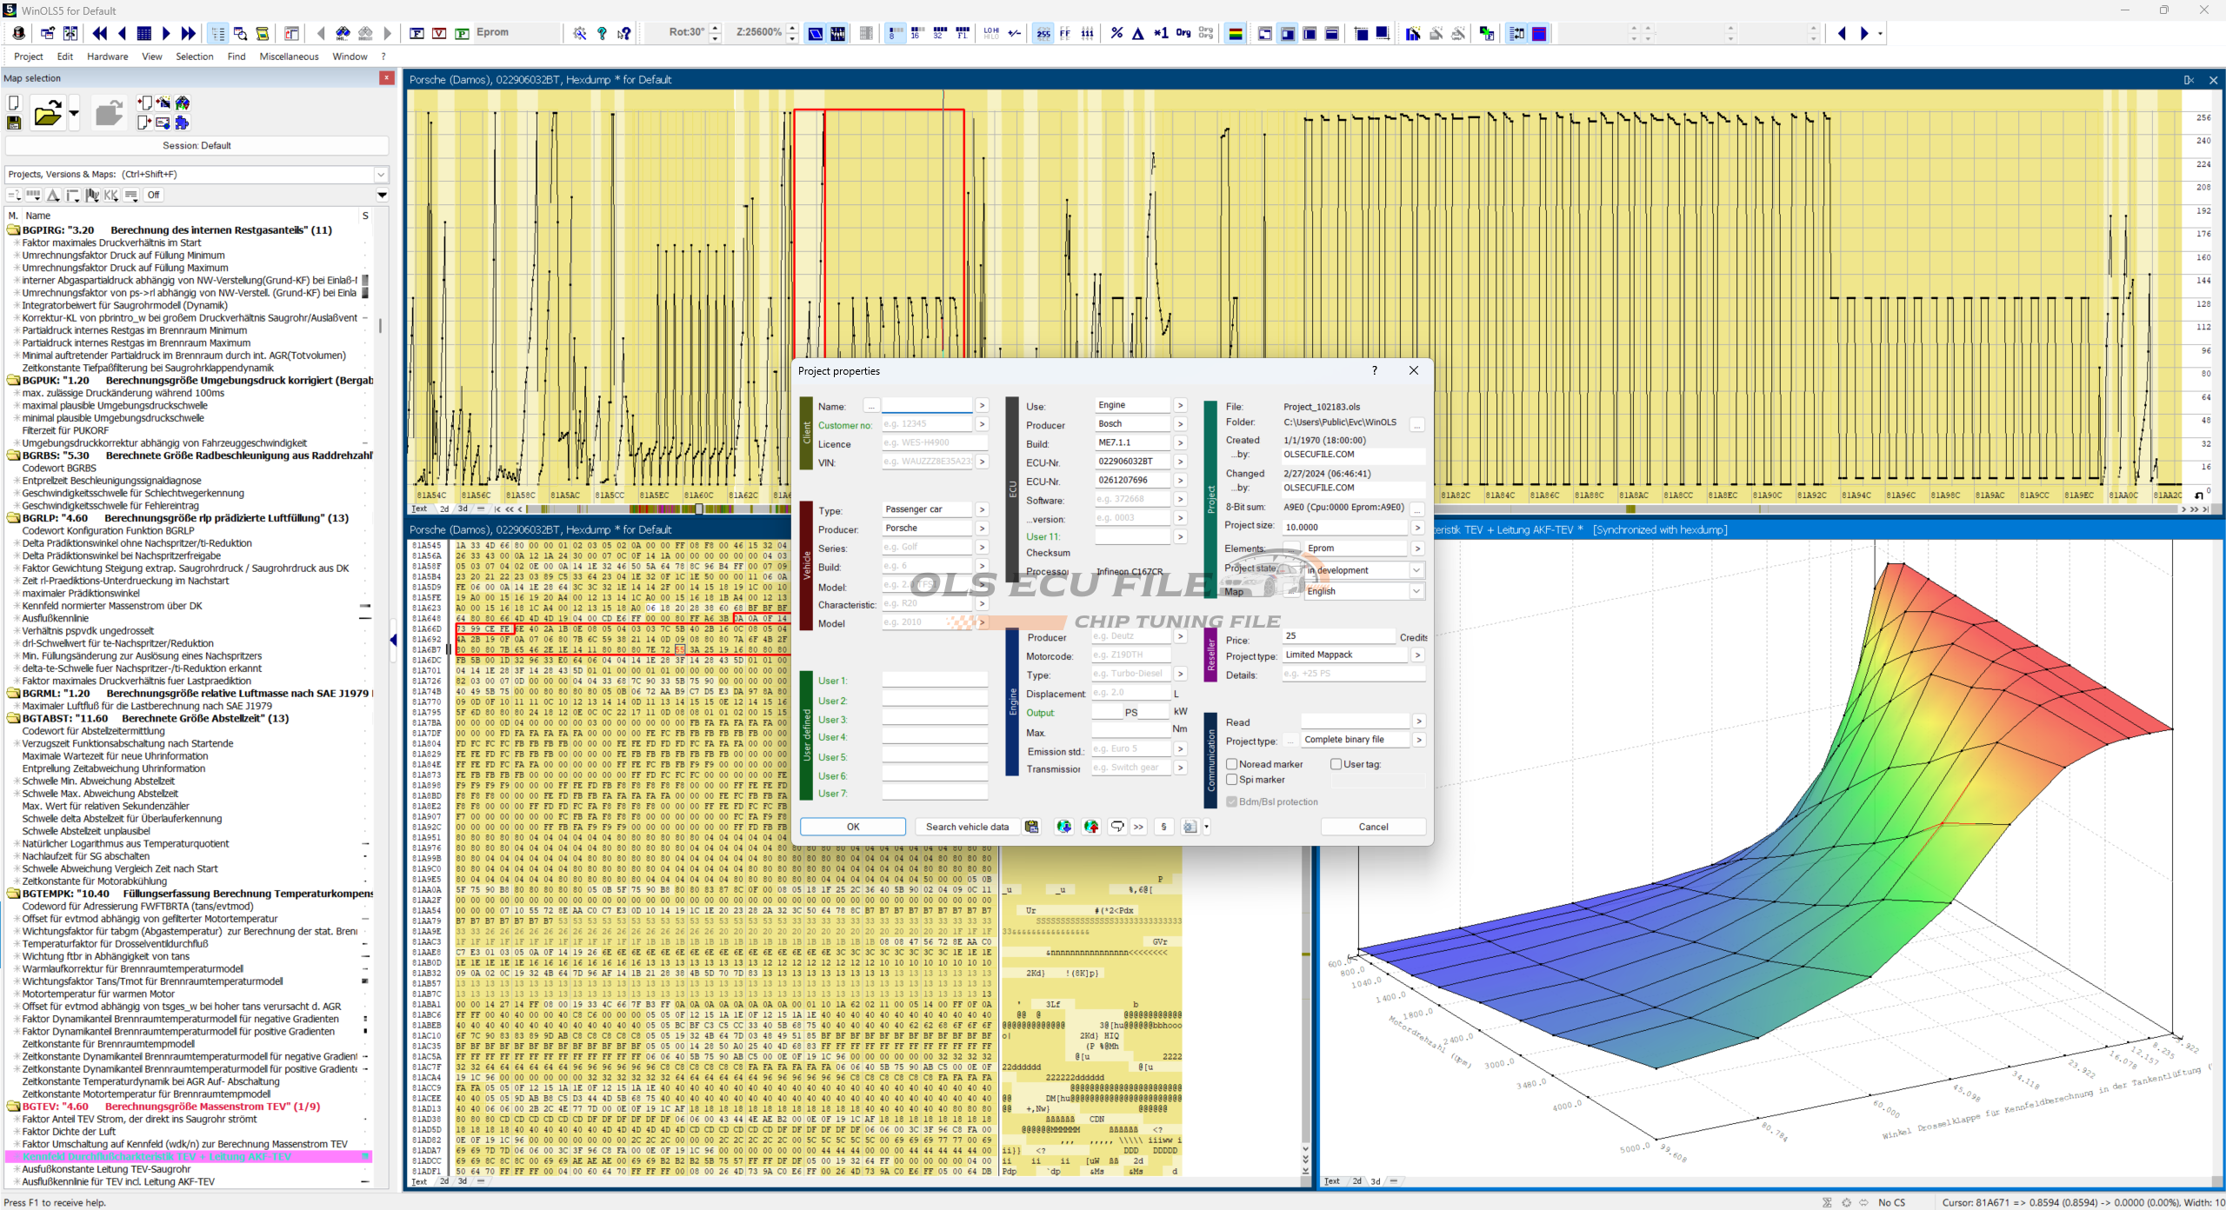Click the save disk icon in Map selection

coord(14,123)
